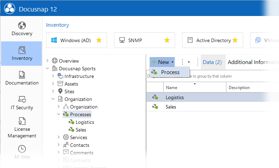
Task: Sort by the Name column header
Action: pyautogui.click(x=195, y=87)
